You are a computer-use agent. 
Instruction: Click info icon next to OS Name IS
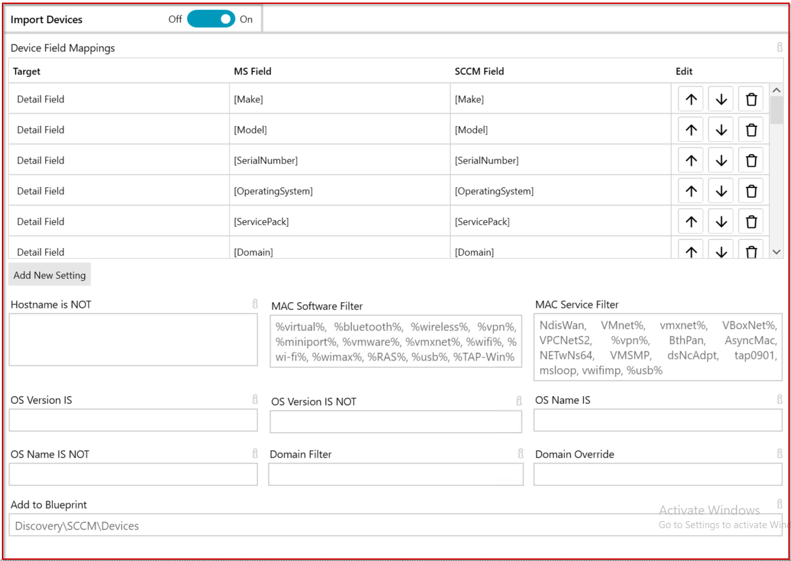pos(779,399)
